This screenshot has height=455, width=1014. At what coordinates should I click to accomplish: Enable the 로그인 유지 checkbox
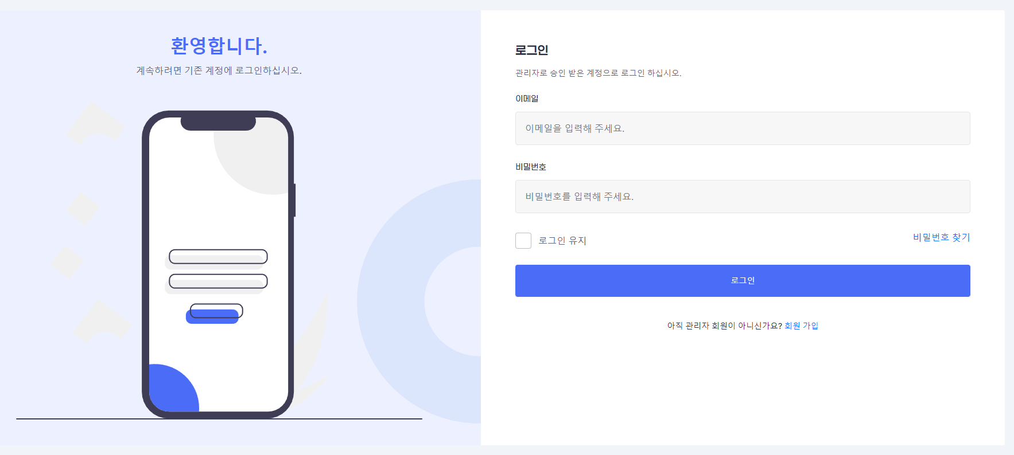[523, 241]
